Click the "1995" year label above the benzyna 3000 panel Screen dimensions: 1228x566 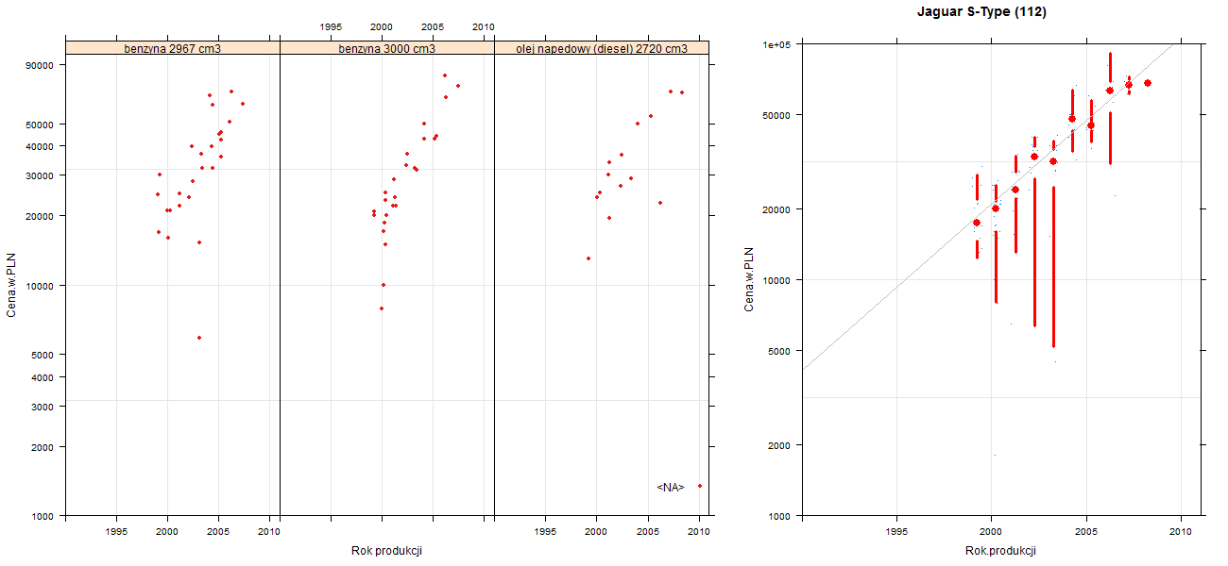(331, 26)
